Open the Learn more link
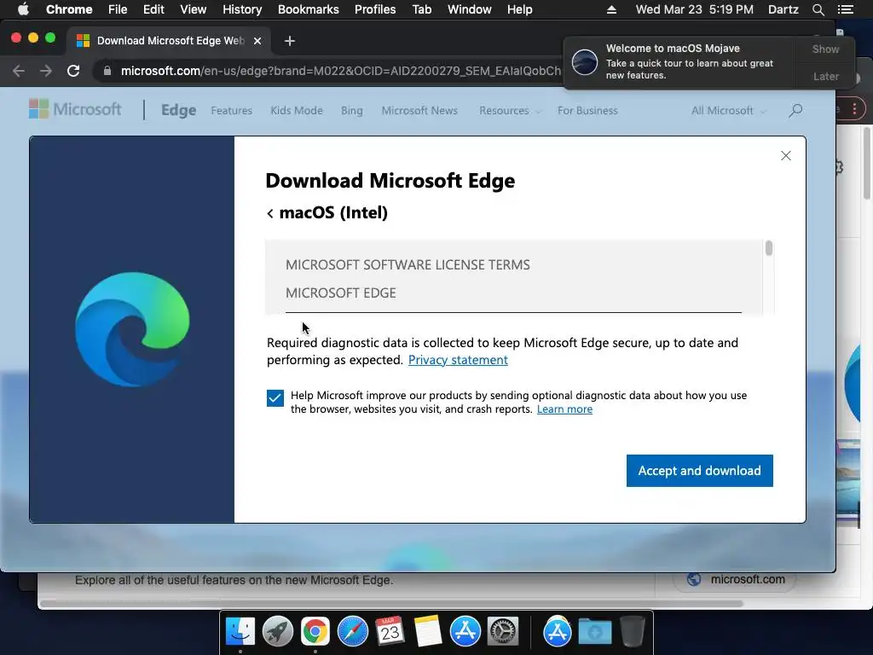The width and height of the screenshot is (873, 655). [x=564, y=409]
